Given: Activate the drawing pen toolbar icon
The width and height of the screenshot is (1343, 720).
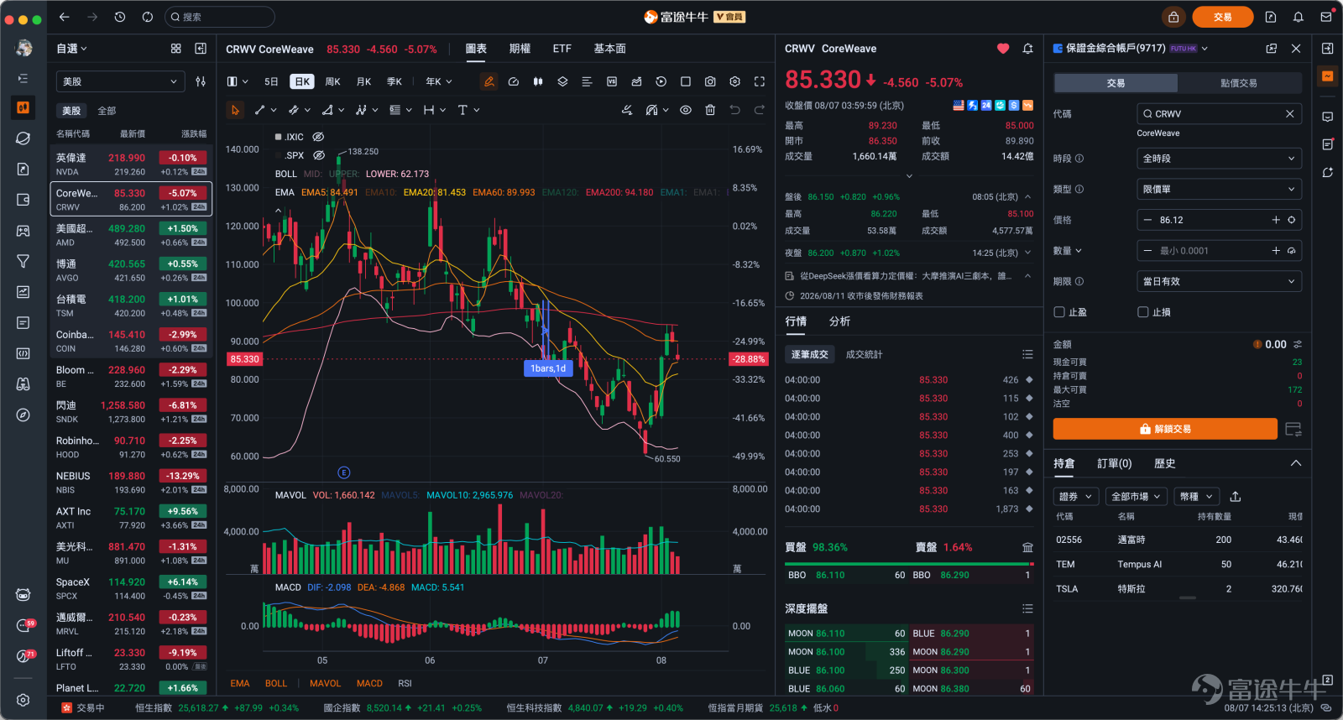Looking at the screenshot, I should coord(489,81).
